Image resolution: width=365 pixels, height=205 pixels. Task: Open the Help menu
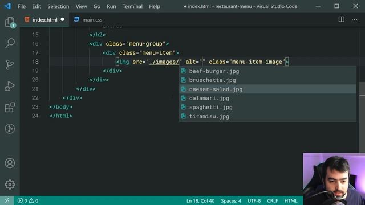[155, 6]
